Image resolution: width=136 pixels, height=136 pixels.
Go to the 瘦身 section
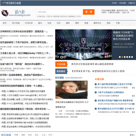coord(68,23)
